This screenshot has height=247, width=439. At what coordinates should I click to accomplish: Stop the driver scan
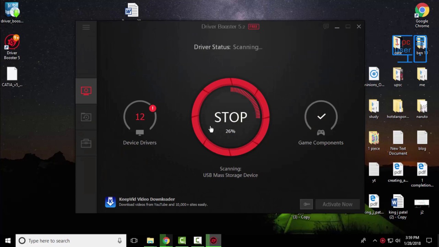click(x=230, y=117)
